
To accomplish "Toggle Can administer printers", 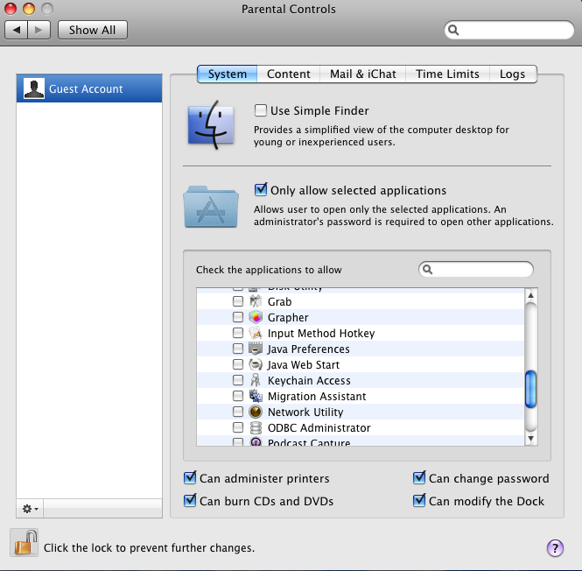I will 190,478.
